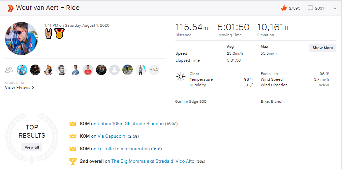Click Wout van Aert's large profile photo
This screenshot has width=342, height=169.
(21, 39)
